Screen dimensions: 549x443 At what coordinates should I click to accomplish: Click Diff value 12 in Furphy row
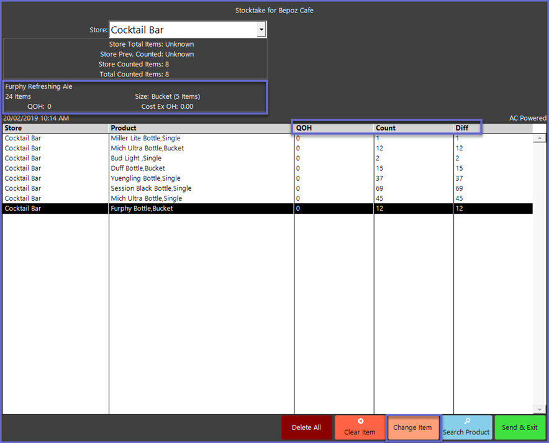(459, 208)
